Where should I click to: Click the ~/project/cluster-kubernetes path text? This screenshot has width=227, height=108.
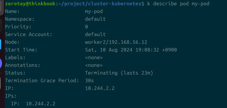[x=100, y=4]
